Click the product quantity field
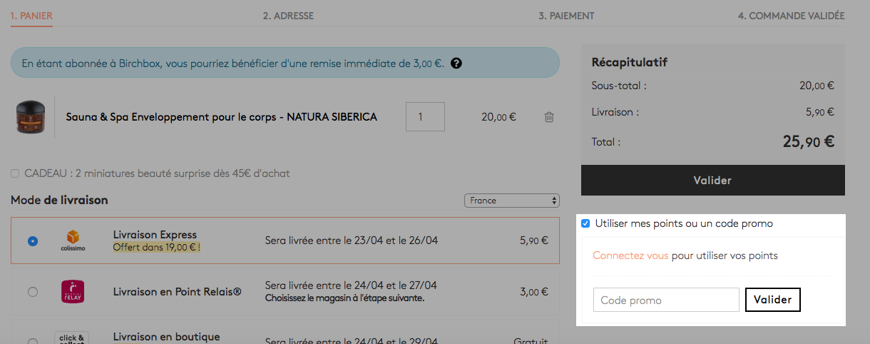Viewport: 870px width, 344px height. (x=425, y=117)
